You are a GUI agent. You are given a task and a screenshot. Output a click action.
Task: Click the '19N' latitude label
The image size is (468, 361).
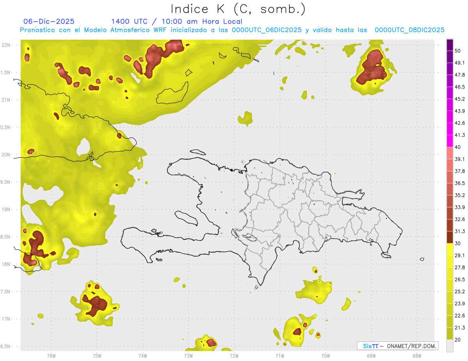(x=7, y=210)
